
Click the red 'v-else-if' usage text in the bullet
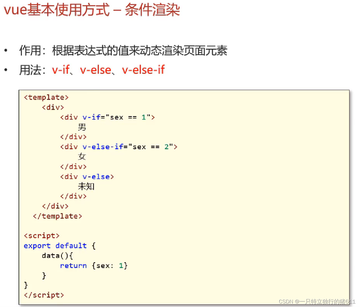click(x=143, y=70)
